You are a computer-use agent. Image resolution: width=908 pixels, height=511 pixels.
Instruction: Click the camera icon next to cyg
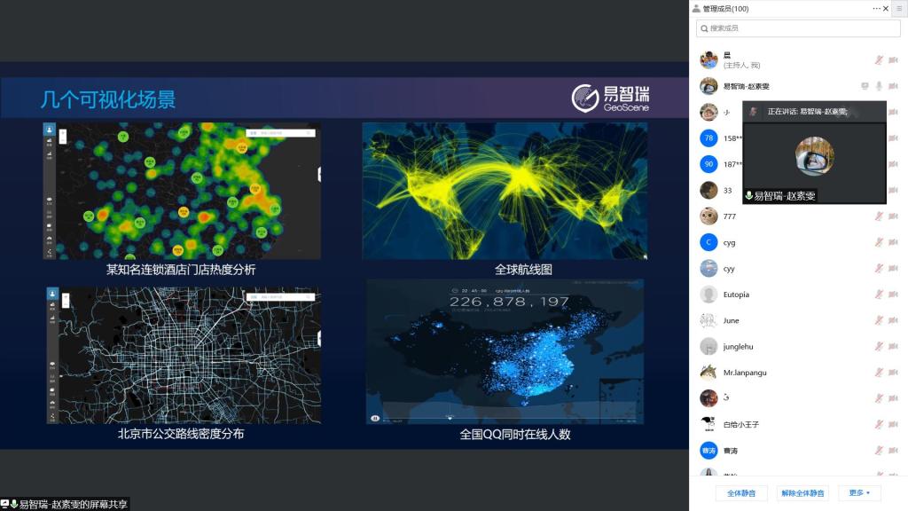[893, 242]
